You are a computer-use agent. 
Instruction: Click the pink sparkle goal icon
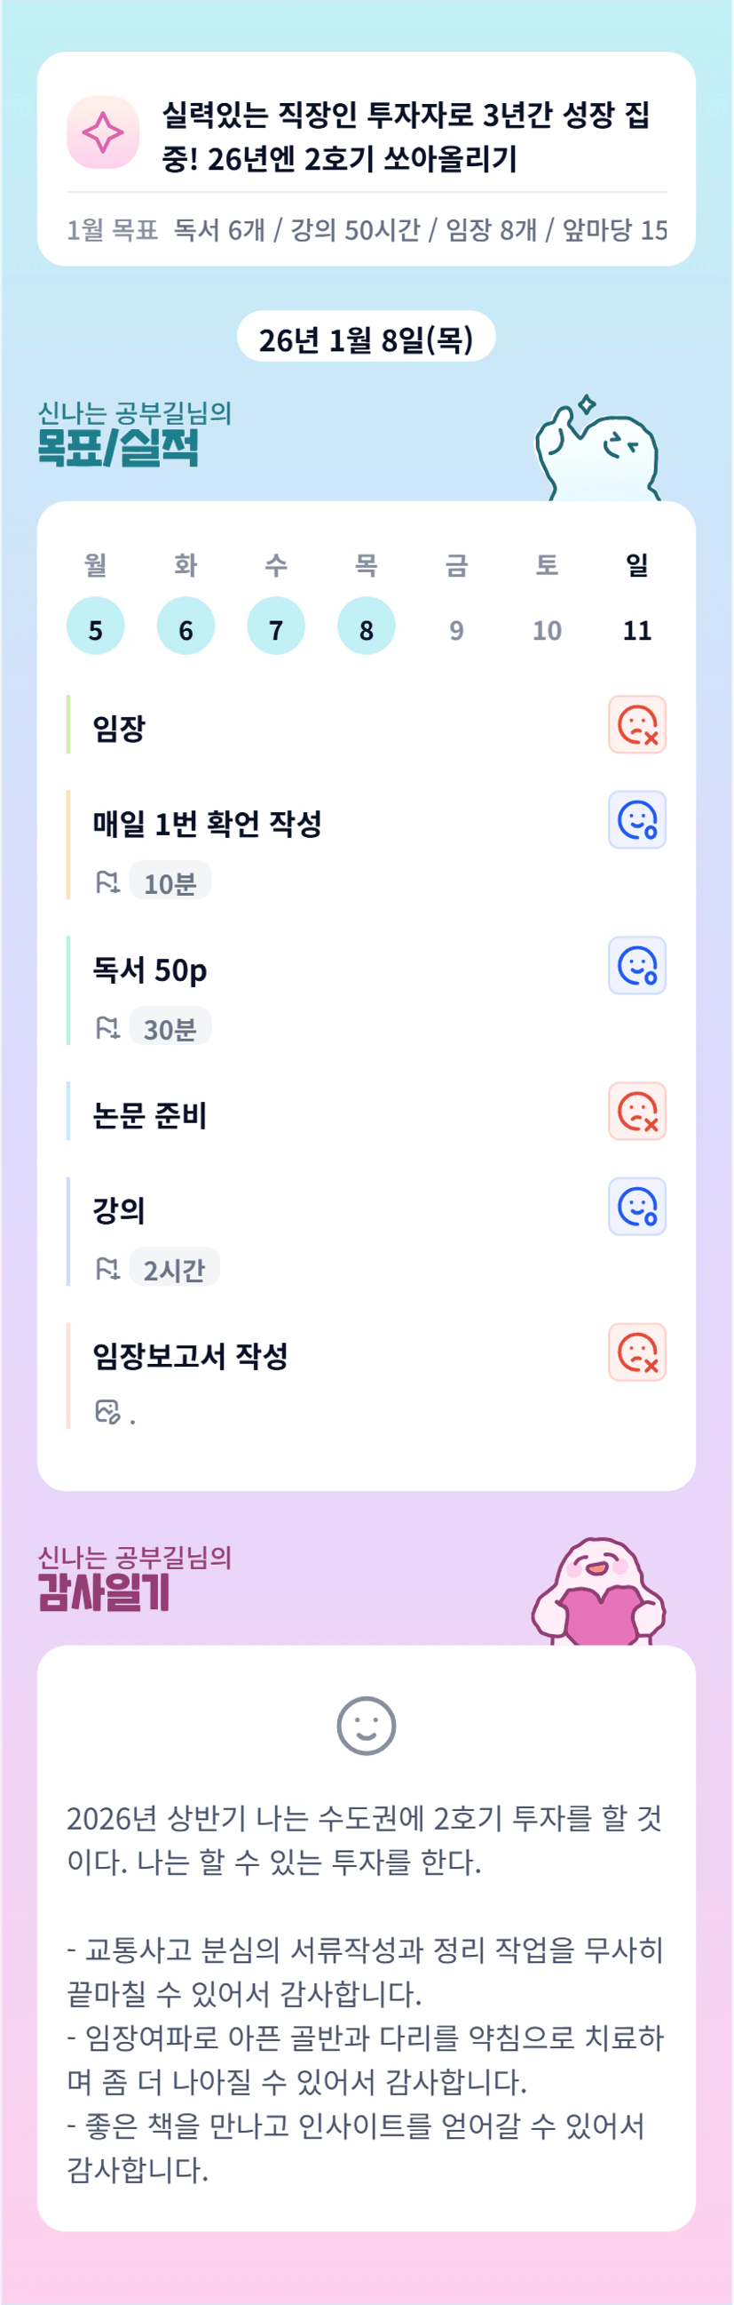click(103, 132)
